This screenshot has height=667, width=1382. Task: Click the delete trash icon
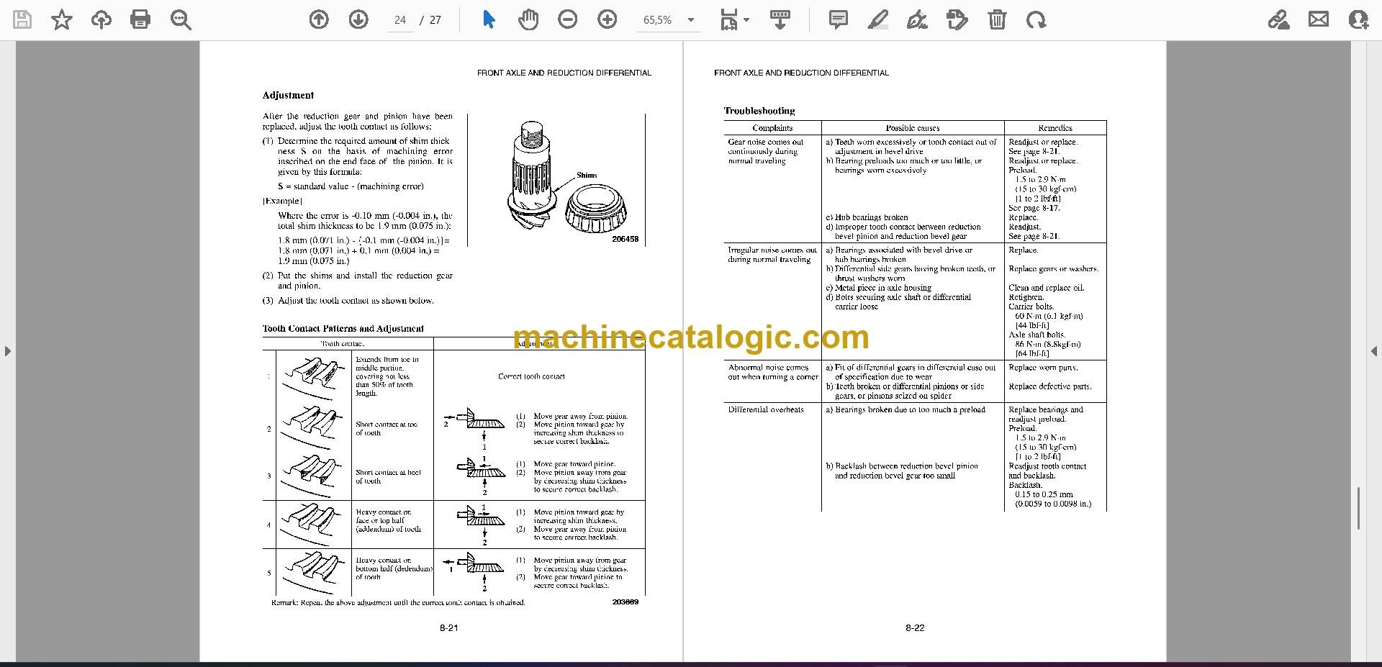997,20
